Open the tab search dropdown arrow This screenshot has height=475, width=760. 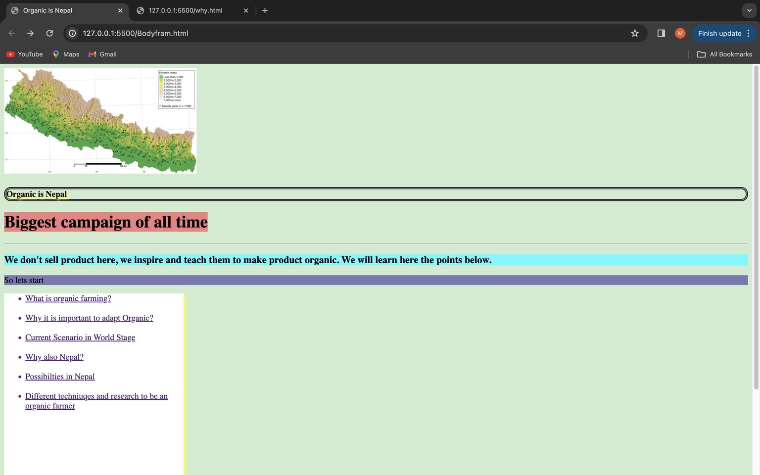tap(749, 10)
